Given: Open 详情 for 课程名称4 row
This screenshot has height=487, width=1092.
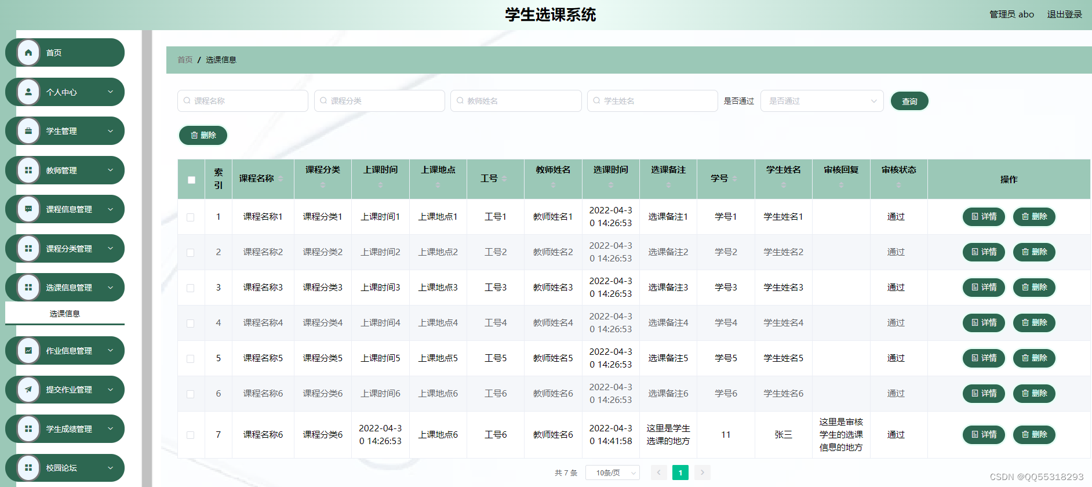Looking at the screenshot, I should pyautogui.click(x=984, y=322).
